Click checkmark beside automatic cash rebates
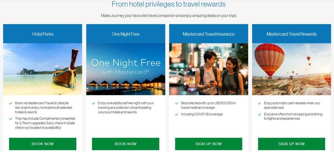Viewport: 334px width, 152px height. click(x=259, y=103)
